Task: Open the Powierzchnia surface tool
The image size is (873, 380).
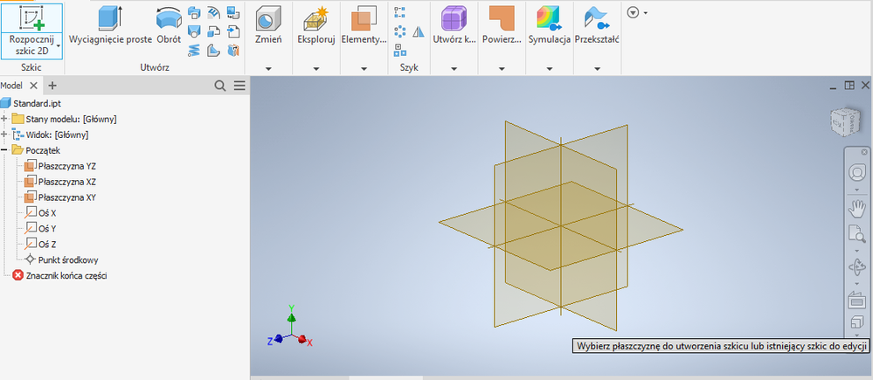Action: (502, 27)
